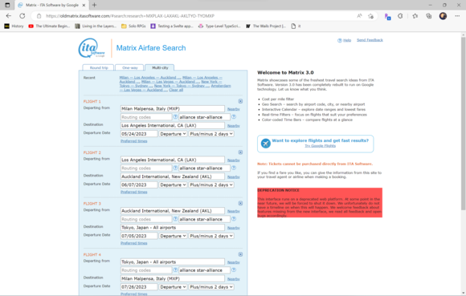Screen dimensions: 466x296
Task: Open Flight 3 Plus/minus 2 days dropdown
Action: [x=211, y=236]
